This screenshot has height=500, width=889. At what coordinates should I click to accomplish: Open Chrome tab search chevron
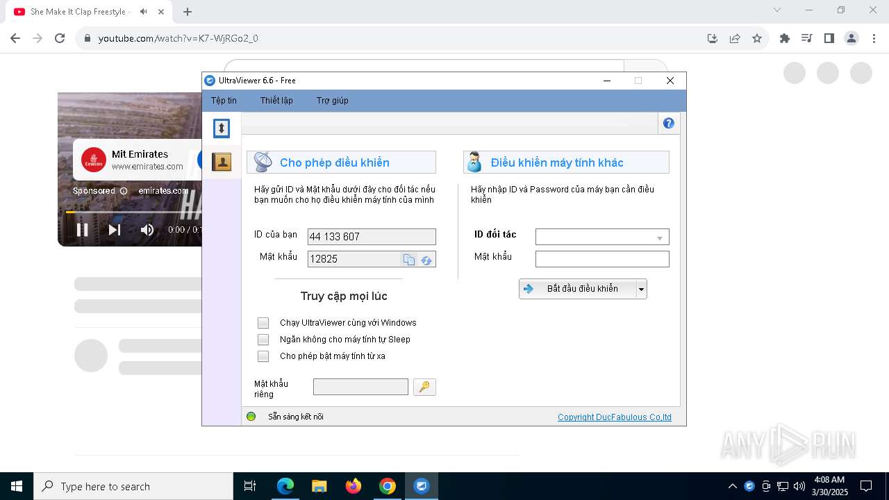[x=777, y=10]
